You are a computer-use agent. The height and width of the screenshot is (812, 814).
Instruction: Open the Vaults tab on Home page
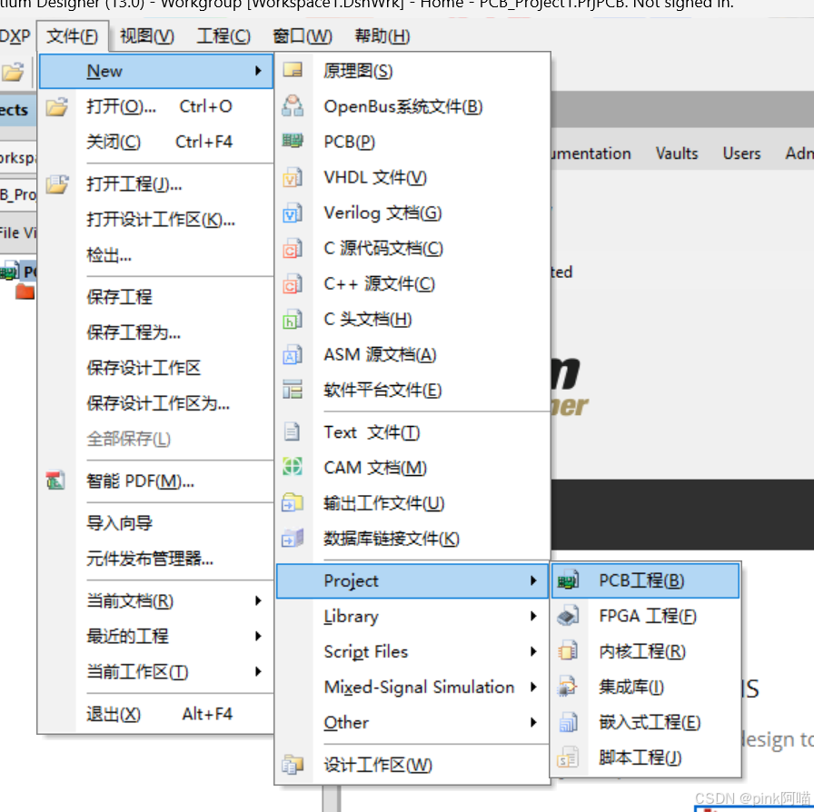point(677,153)
